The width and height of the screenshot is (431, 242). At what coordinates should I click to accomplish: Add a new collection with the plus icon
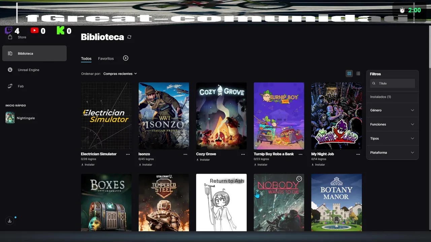126,58
